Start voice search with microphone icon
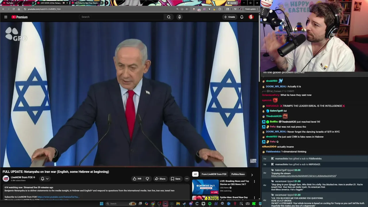 coord(179,17)
